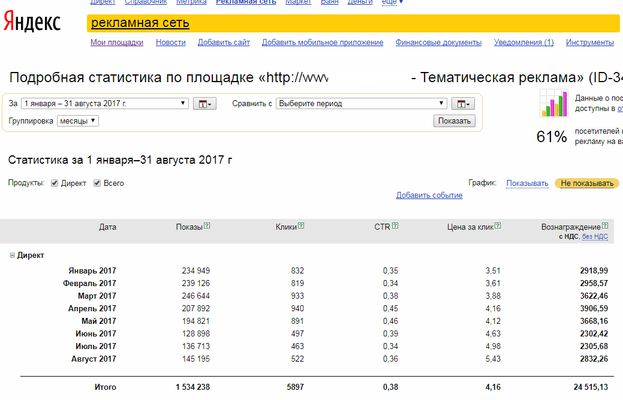The width and height of the screenshot is (623, 400).
Task: Switch reward to без НДС
Action: [x=595, y=237]
